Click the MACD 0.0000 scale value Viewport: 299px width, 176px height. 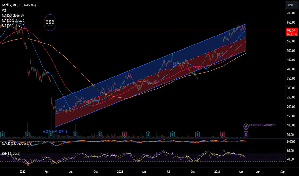(291, 142)
